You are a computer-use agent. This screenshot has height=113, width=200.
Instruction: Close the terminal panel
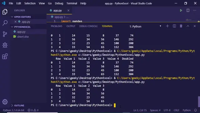point(194,26)
